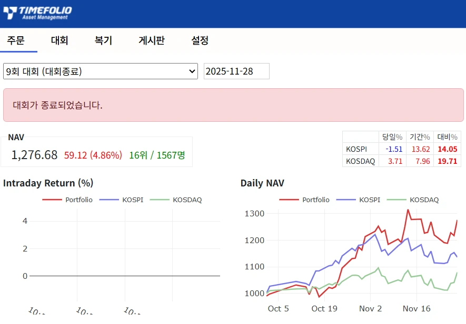Click the 대회가 종료되었습니다 alert banner
The image size is (466, 324).
click(x=233, y=105)
